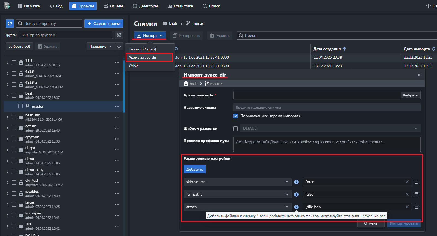Uncheck По умолчанию: время импорта checkbox
The image size is (437, 236).
235,116
